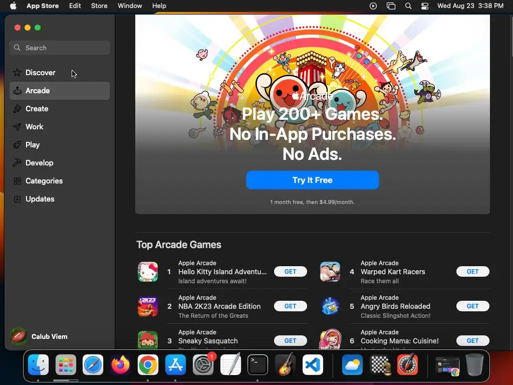Viewport: 513px width, 385px height.
Task: Get Sneaky Sasquatch game
Action: click(x=290, y=341)
